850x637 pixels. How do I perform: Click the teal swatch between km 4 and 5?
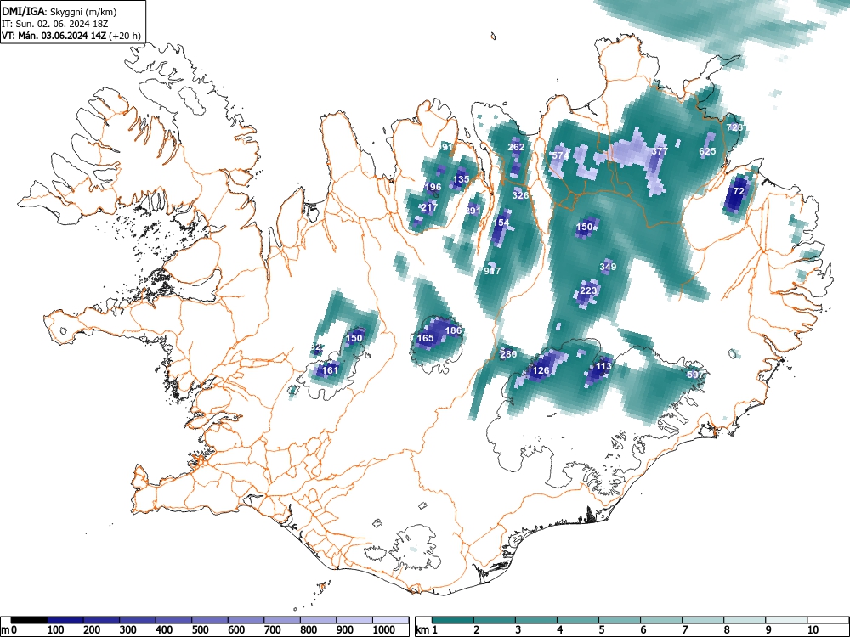point(578,620)
